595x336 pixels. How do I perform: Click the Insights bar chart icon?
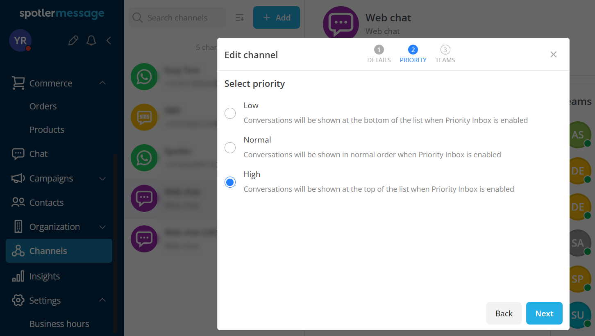(18, 276)
